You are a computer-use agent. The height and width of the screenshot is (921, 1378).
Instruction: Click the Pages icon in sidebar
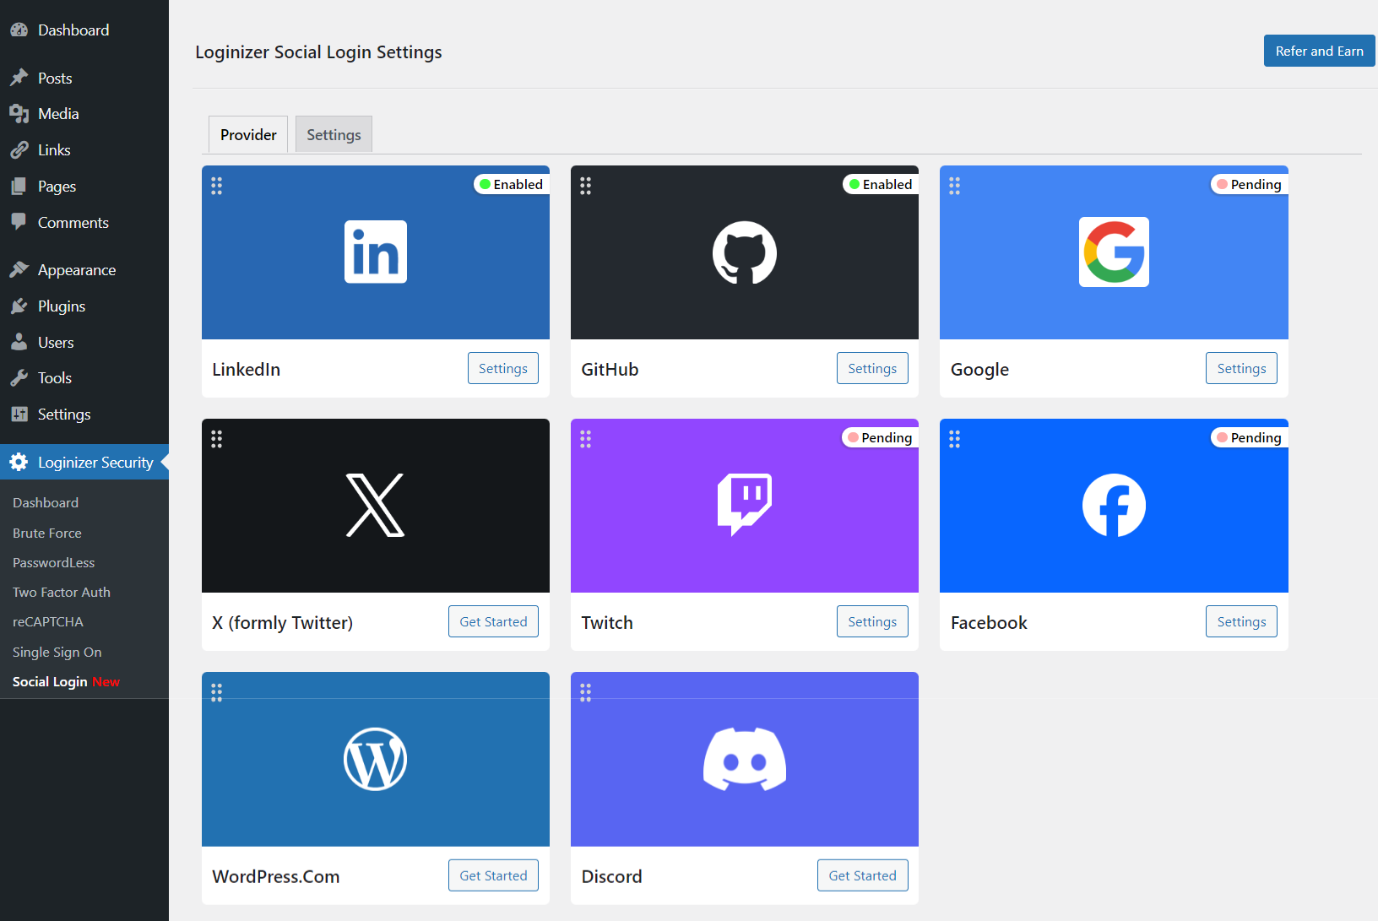[x=19, y=187]
